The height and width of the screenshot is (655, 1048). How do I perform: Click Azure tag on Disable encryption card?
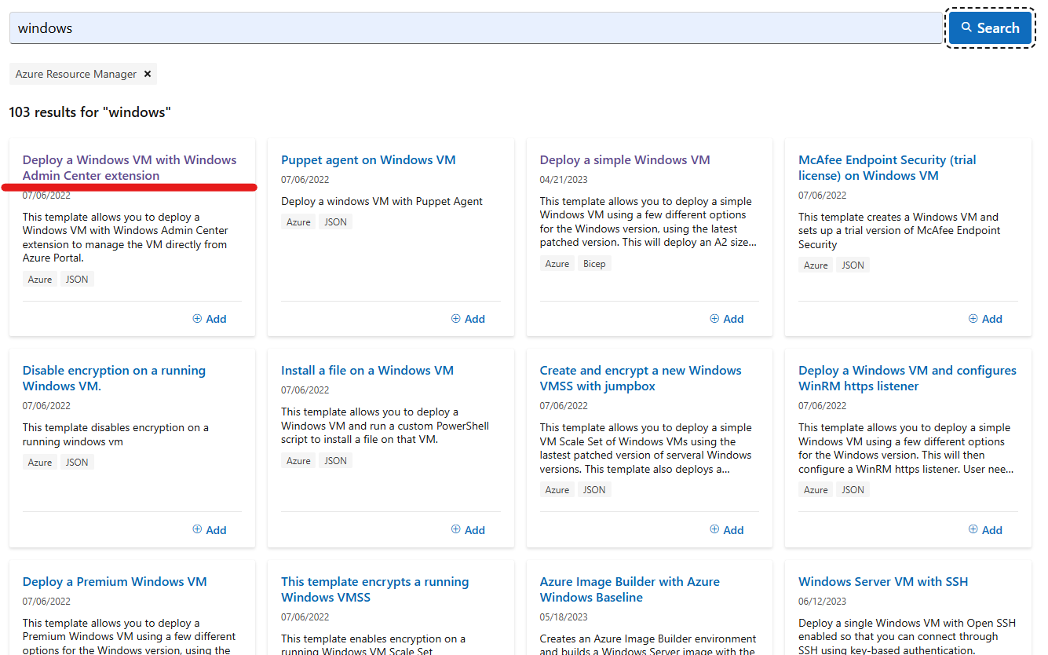(40, 463)
